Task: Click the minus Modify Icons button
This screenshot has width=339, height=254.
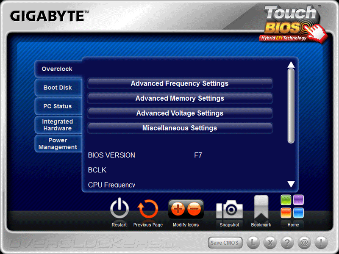Action: (x=194, y=209)
